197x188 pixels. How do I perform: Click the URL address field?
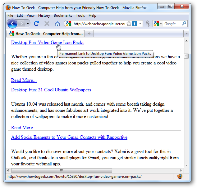[99, 24]
